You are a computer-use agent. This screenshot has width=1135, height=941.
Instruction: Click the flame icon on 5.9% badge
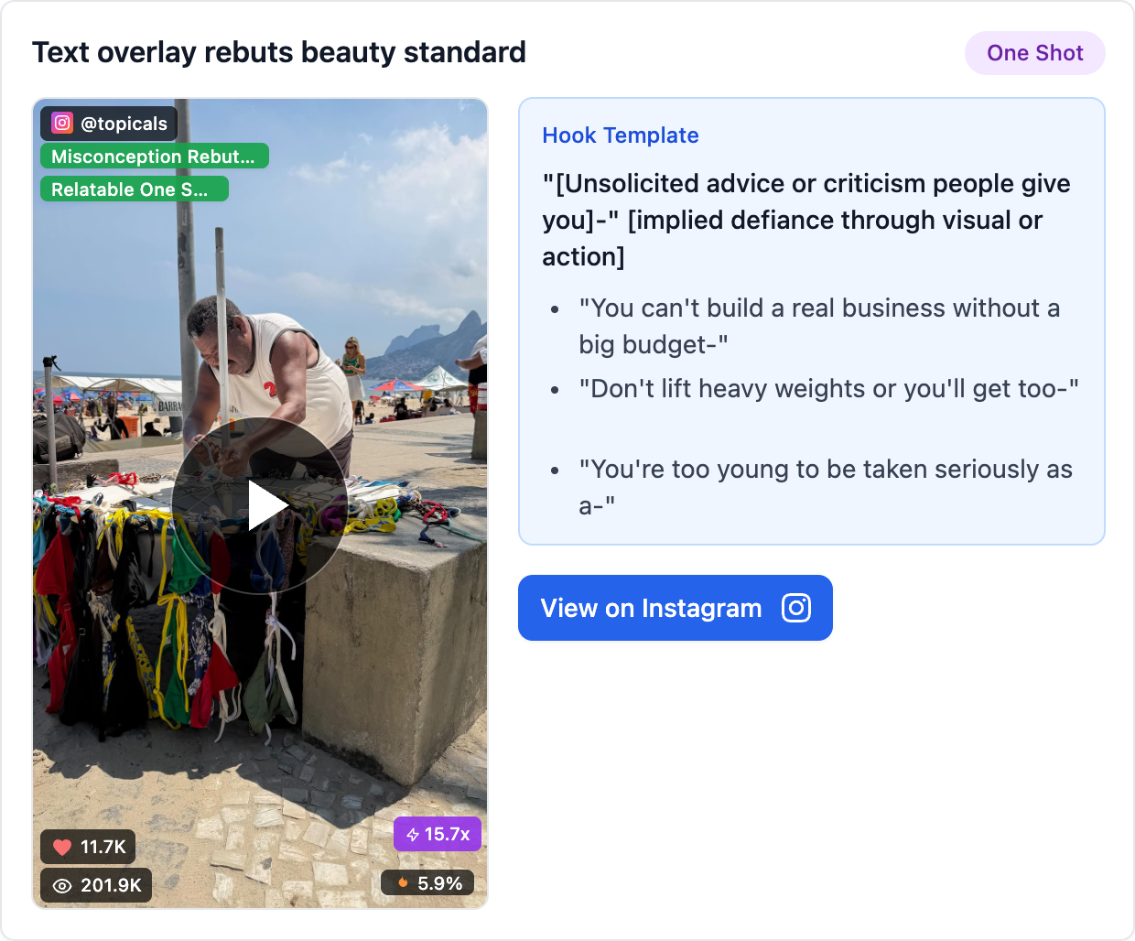pos(403,883)
